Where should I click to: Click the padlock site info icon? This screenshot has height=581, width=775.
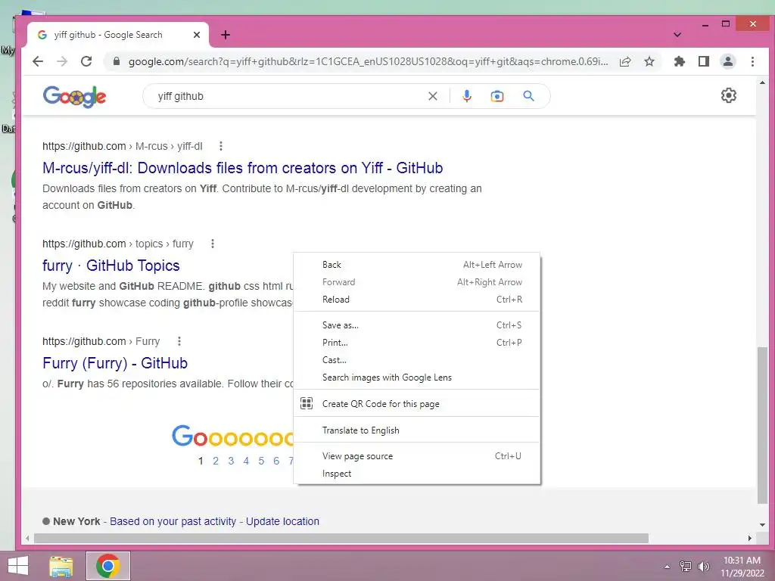[x=117, y=61]
